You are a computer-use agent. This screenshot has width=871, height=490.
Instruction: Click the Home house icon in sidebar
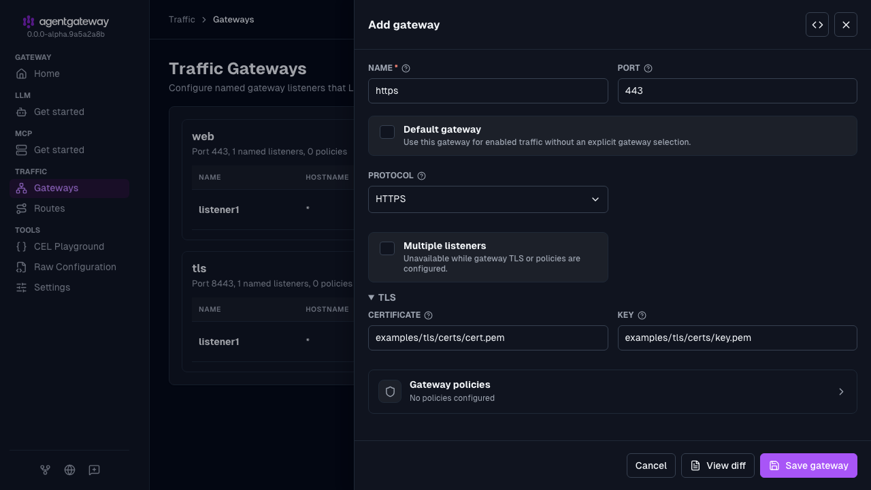coord(22,73)
